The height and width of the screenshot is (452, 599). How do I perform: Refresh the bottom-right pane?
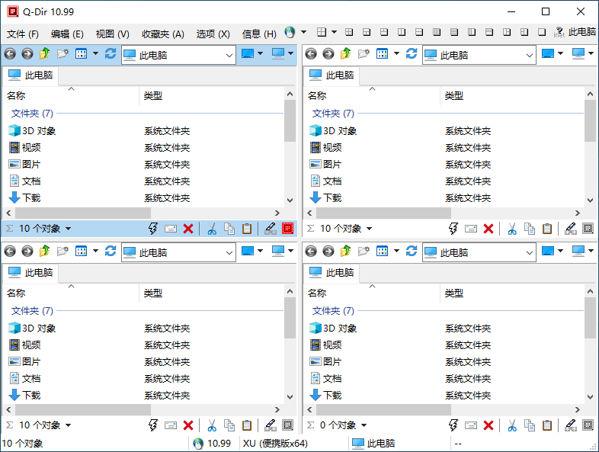coord(412,251)
